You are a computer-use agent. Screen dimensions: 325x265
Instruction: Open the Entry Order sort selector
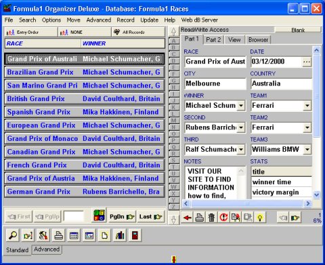click(x=31, y=32)
